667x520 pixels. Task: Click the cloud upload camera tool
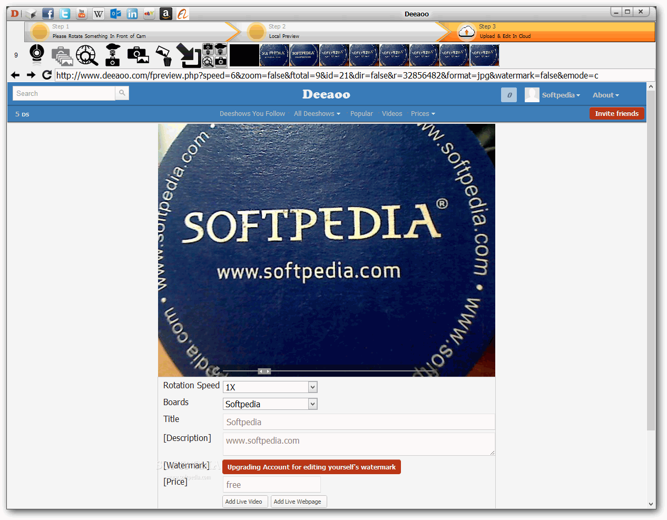[x=113, y=55]
